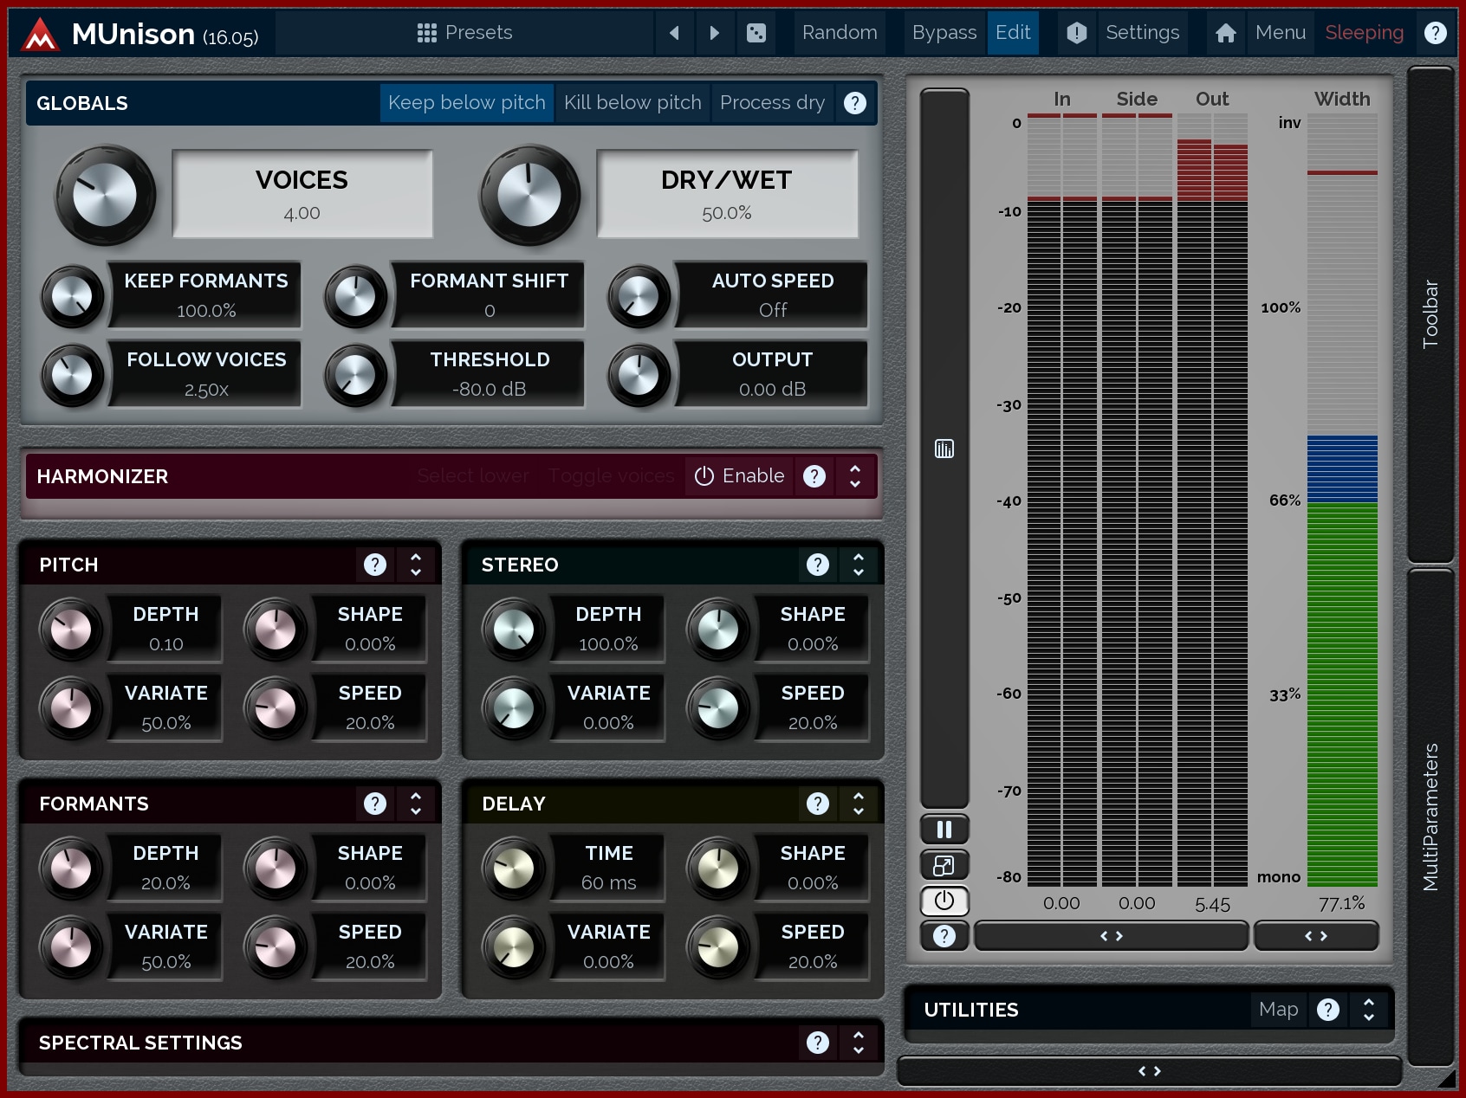Click the home icon near Menu
Viewport: 1466px width, 1098px height.
pos(1225,33)
